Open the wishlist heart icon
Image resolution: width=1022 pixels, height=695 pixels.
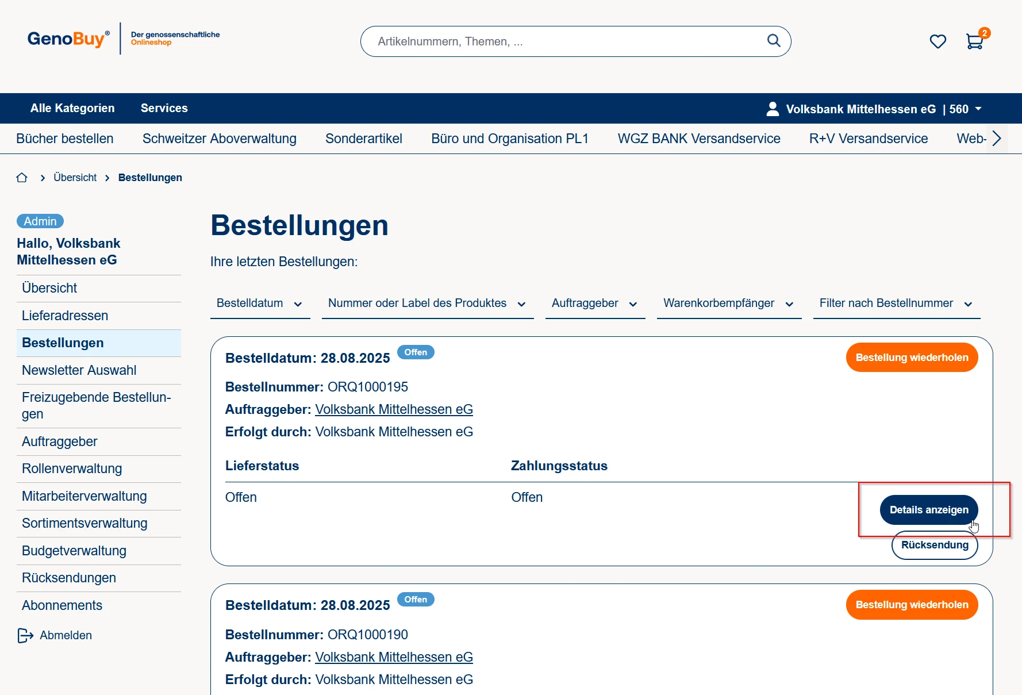click(938, 41)
